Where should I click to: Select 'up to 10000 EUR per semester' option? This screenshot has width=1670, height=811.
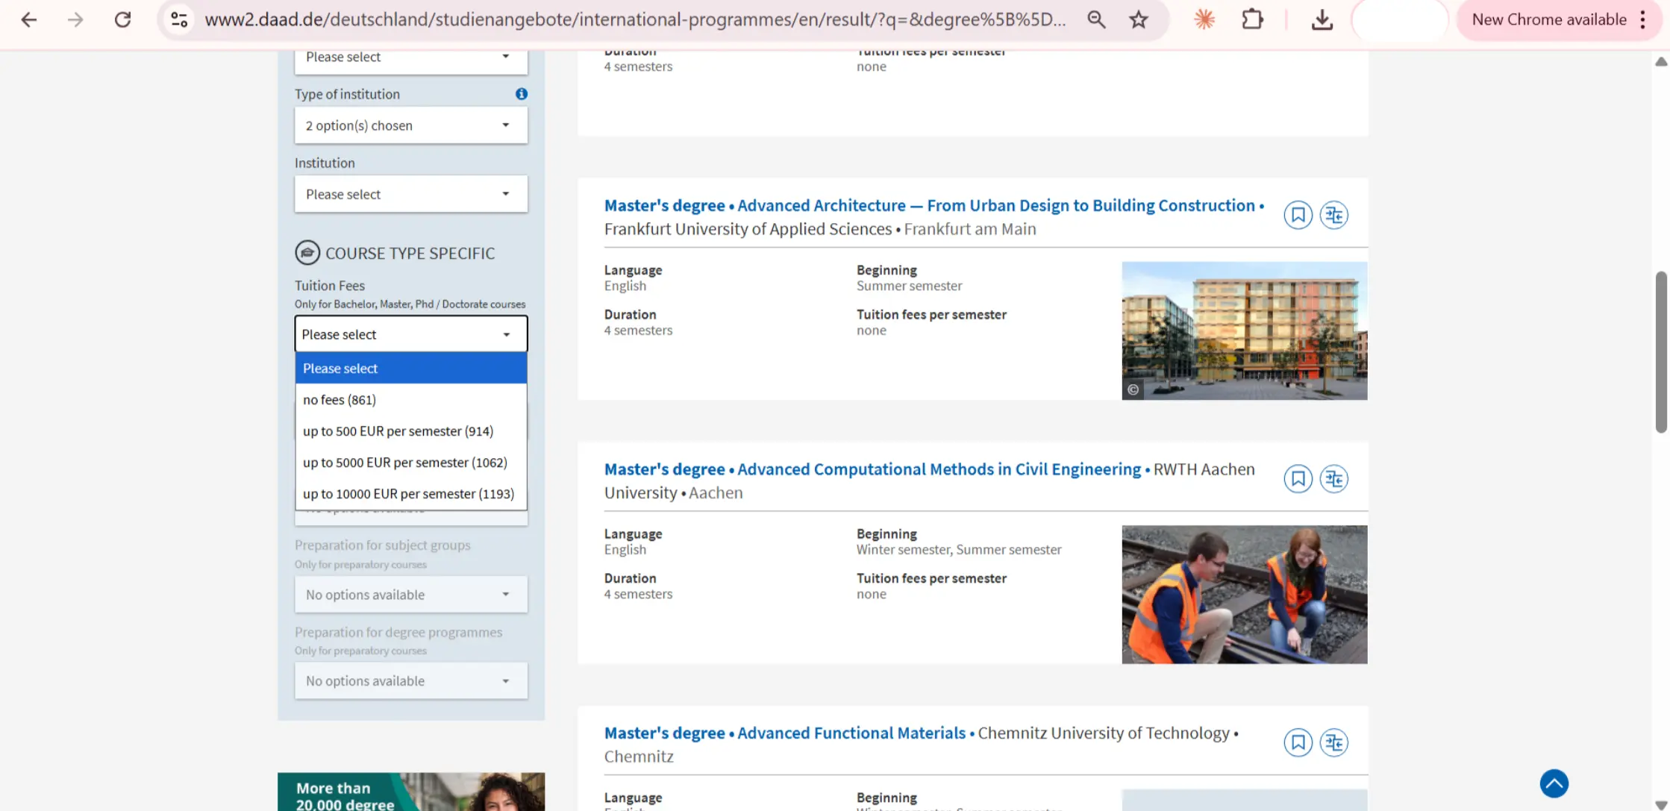click(x=408, y=493)
